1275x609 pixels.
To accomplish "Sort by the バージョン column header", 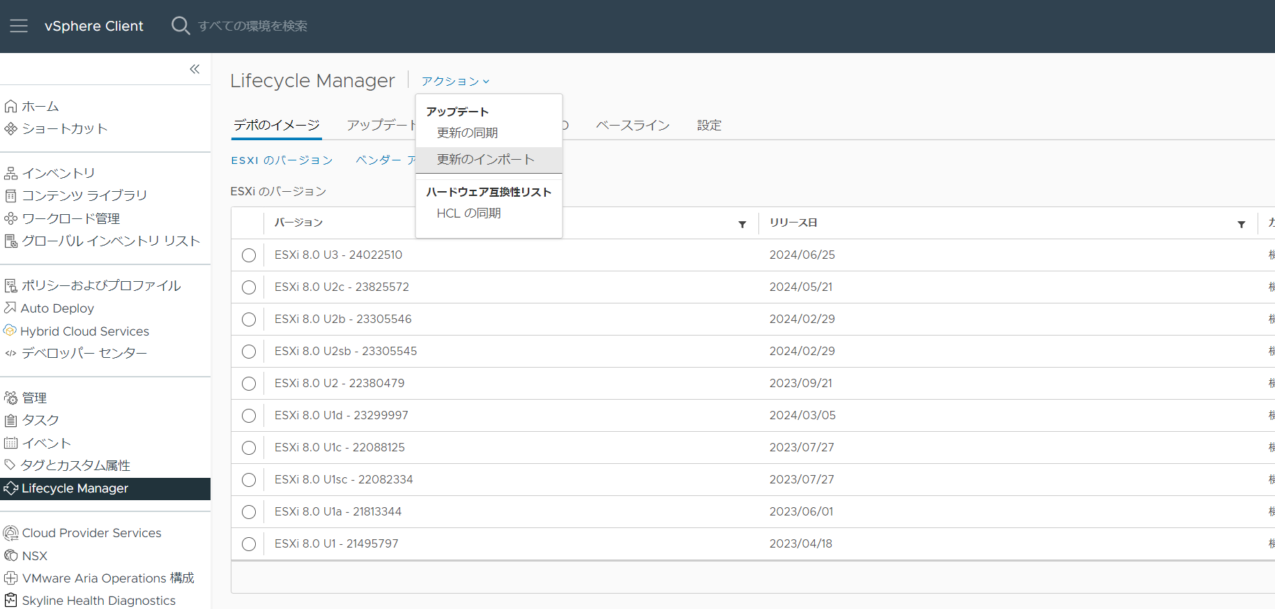I will click(x=299, y=223).
